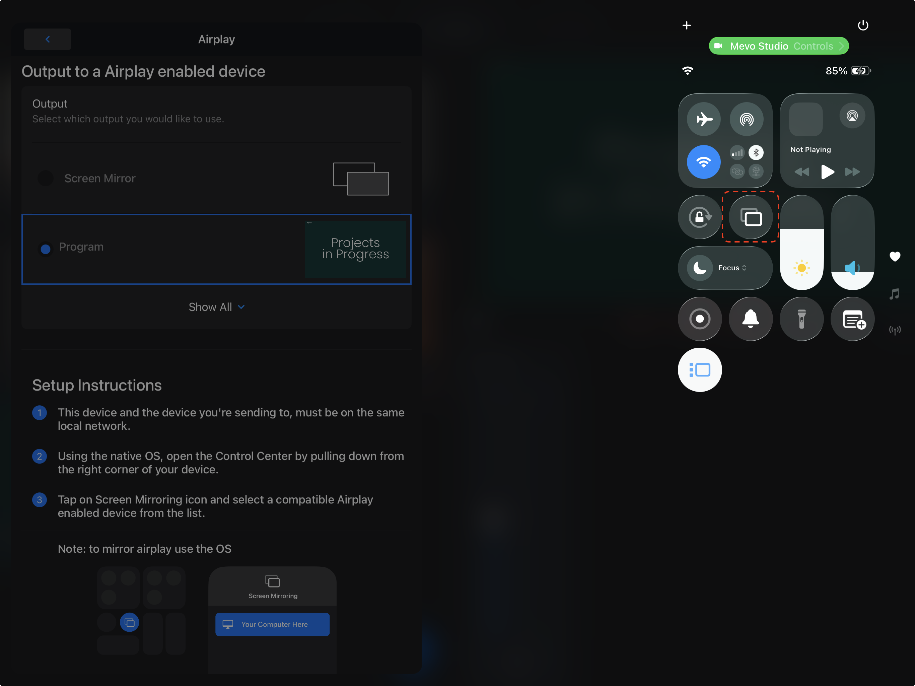Tap the silent mode bell icon
Image resolution: width=915 pixels, height=686 pixels.
750,319
